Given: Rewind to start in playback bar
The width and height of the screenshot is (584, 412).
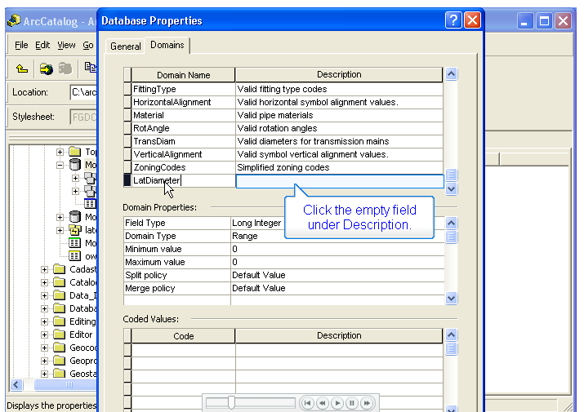Looking at the screenshot, I should click(x=308, y=403).
